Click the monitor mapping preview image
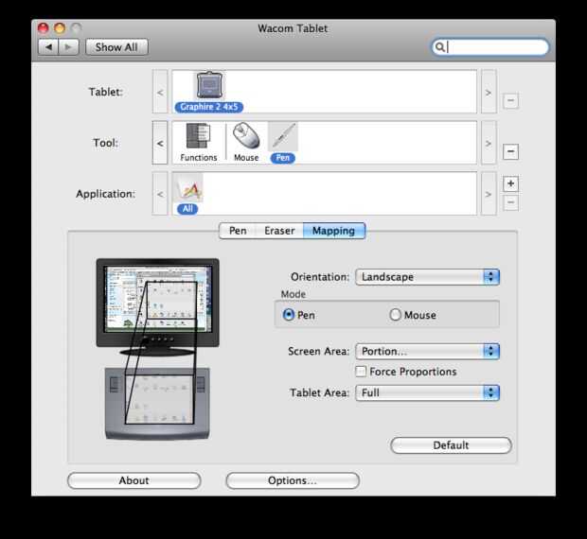The height and width of the screenshot is (539, 587). click(157, 306)
